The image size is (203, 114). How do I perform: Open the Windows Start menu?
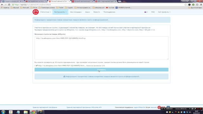pyautogui.click(x=3, y=112)
